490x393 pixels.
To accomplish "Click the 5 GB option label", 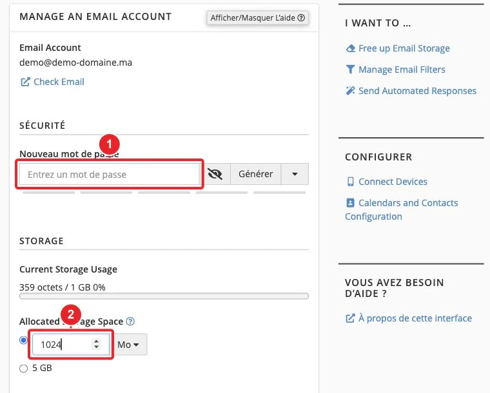I will (42, 368).
